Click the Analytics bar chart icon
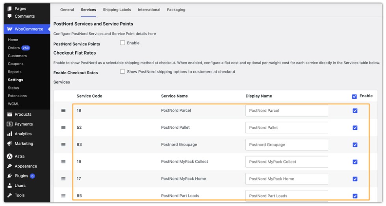The width and height of the screenshot is (386, 206). pos(9,134)
